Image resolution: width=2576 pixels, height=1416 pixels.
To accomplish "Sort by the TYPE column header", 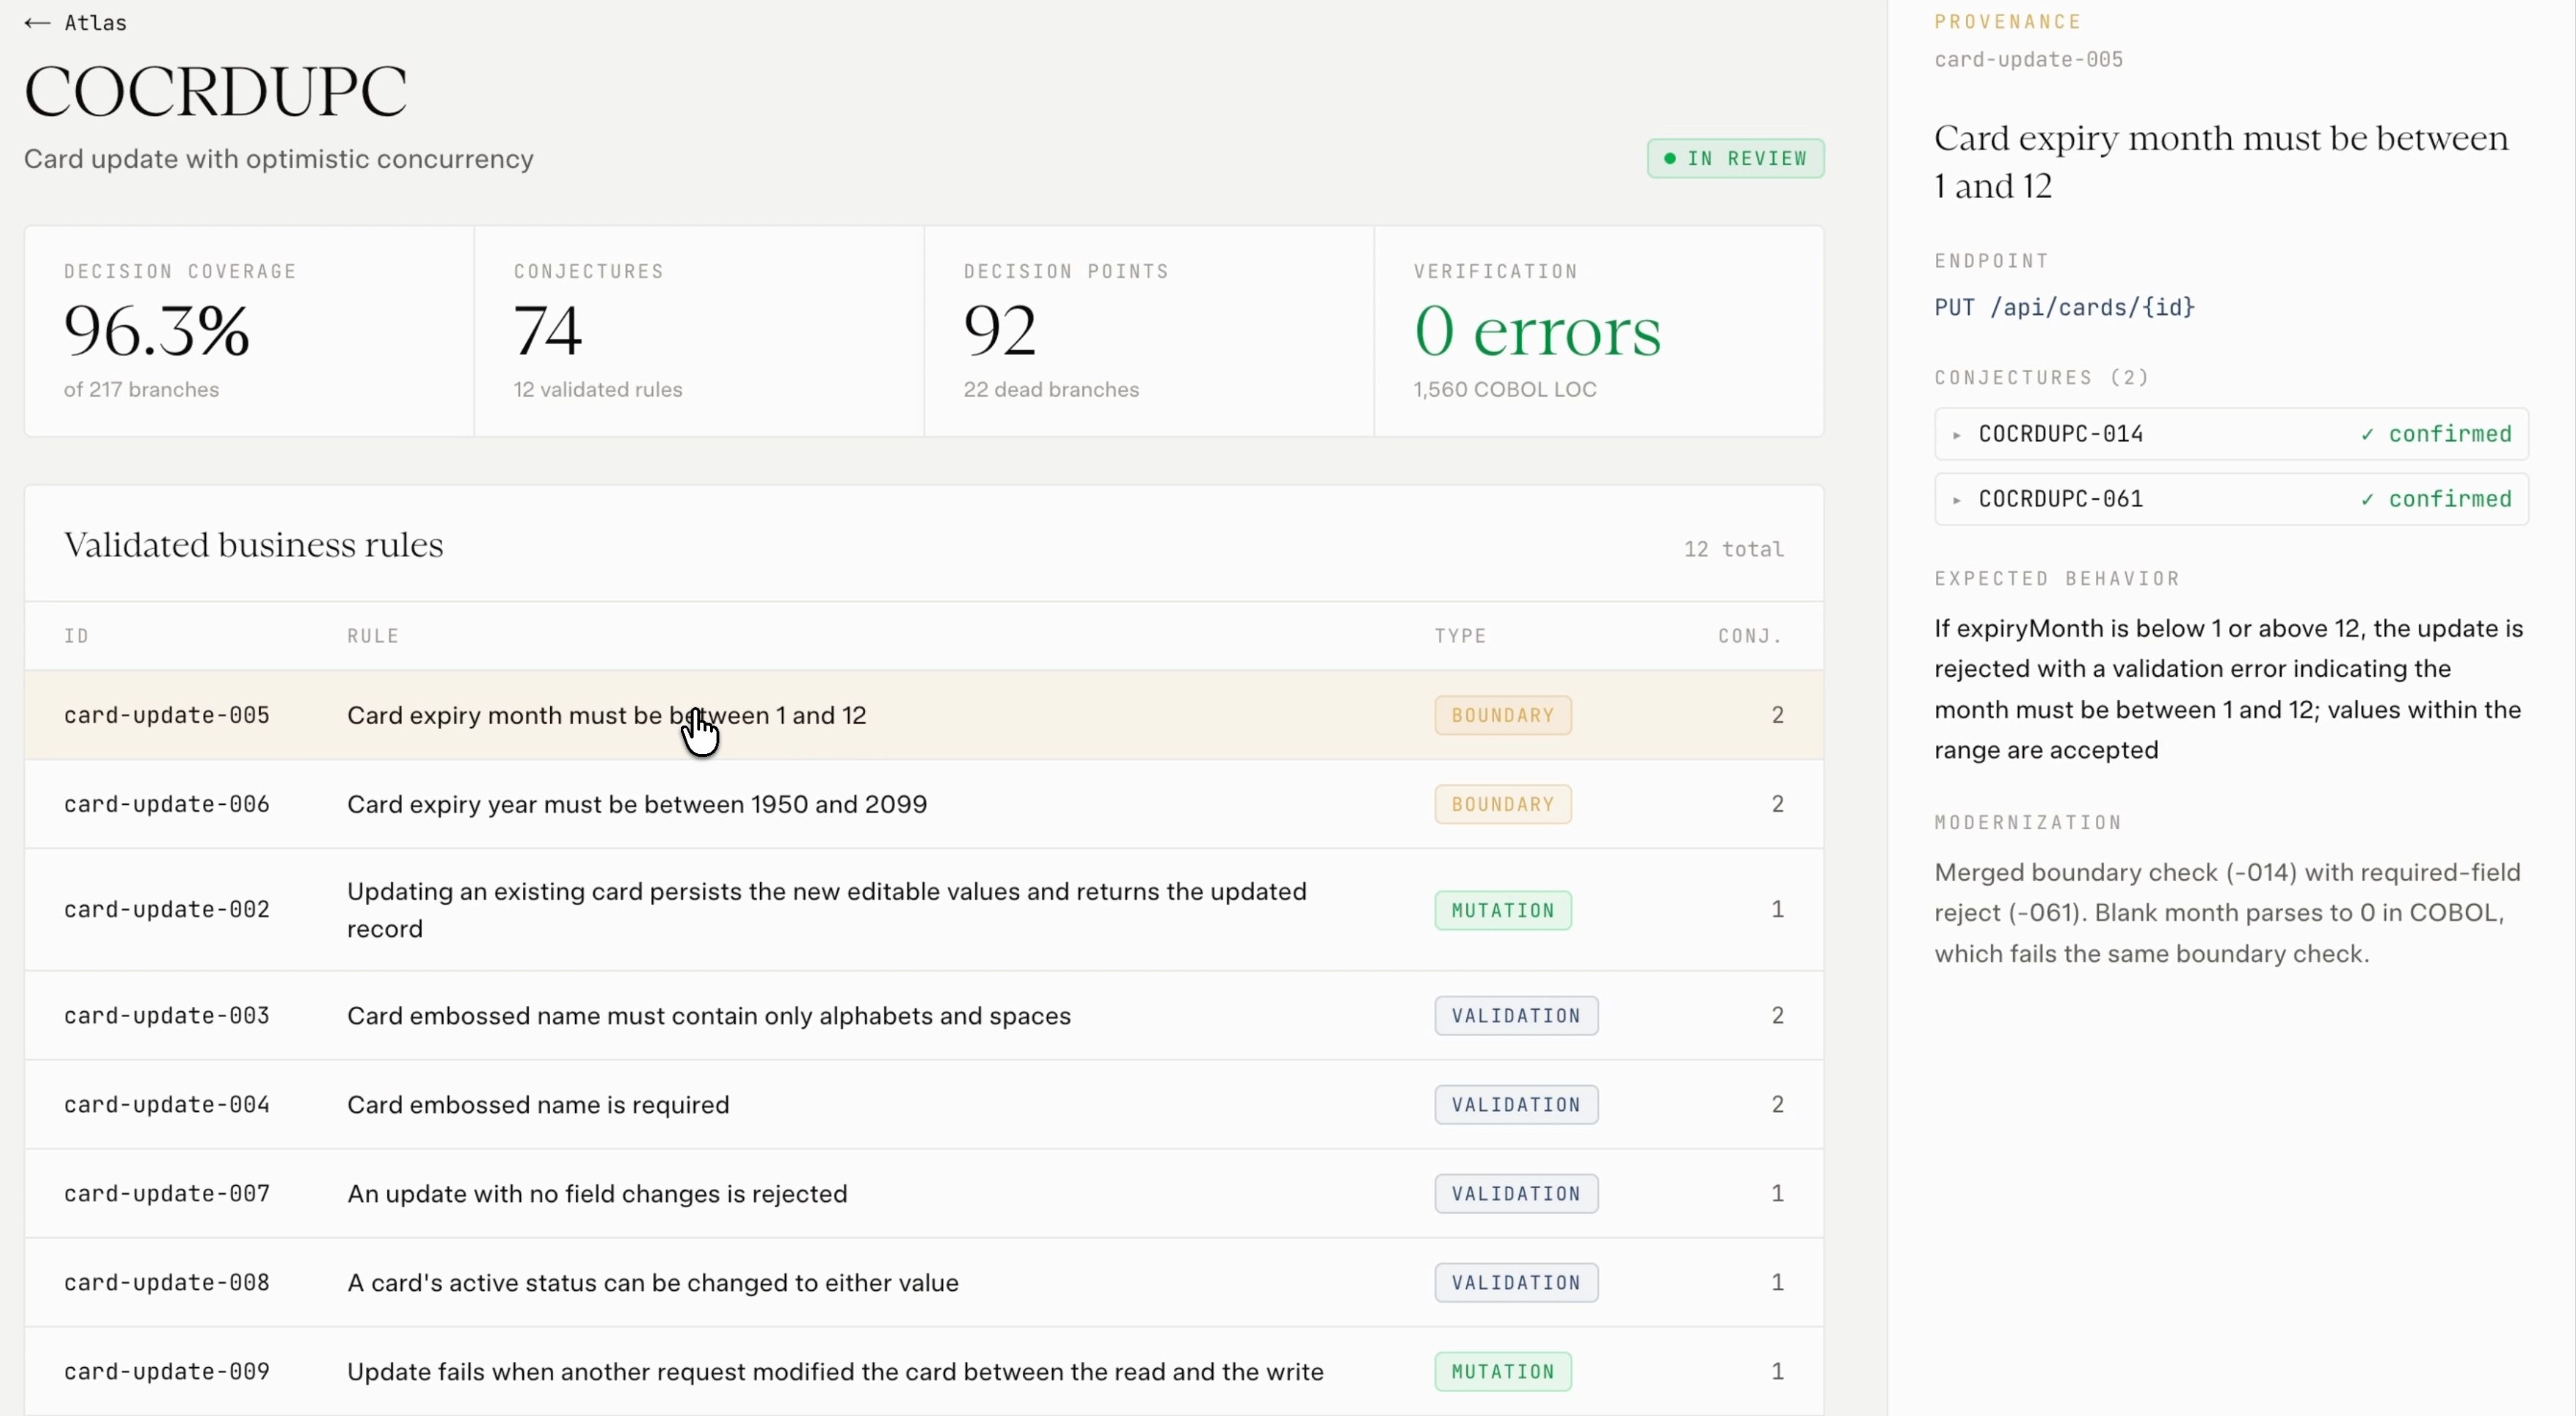I will [x=1460, y=636].
